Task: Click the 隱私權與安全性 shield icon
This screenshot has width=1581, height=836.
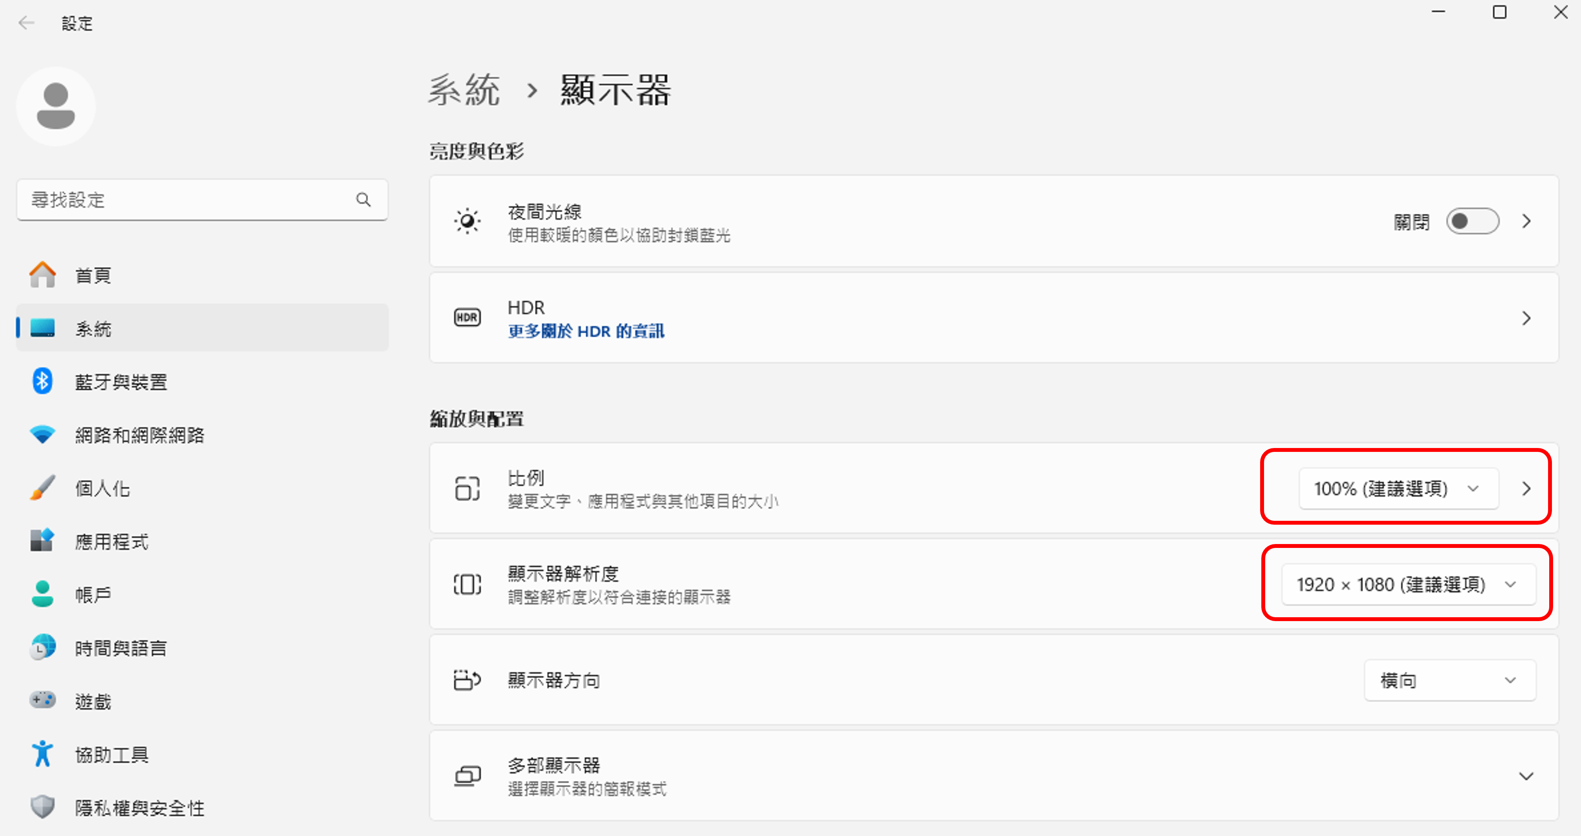Action: pyautogui.click(x=42, y=807)
